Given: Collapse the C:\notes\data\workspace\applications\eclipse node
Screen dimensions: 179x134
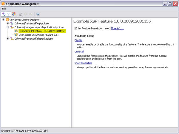Looking at the screenshot, I should tap(8, 27).
